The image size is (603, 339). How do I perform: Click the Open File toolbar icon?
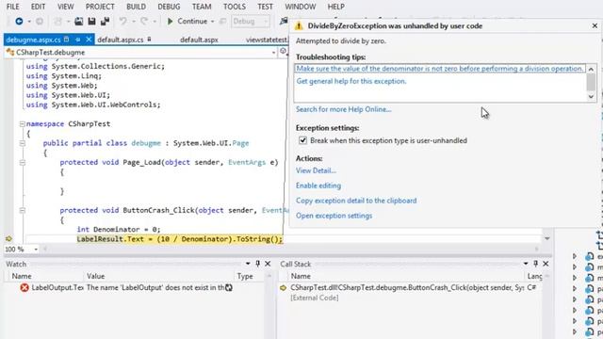(79, 22)
